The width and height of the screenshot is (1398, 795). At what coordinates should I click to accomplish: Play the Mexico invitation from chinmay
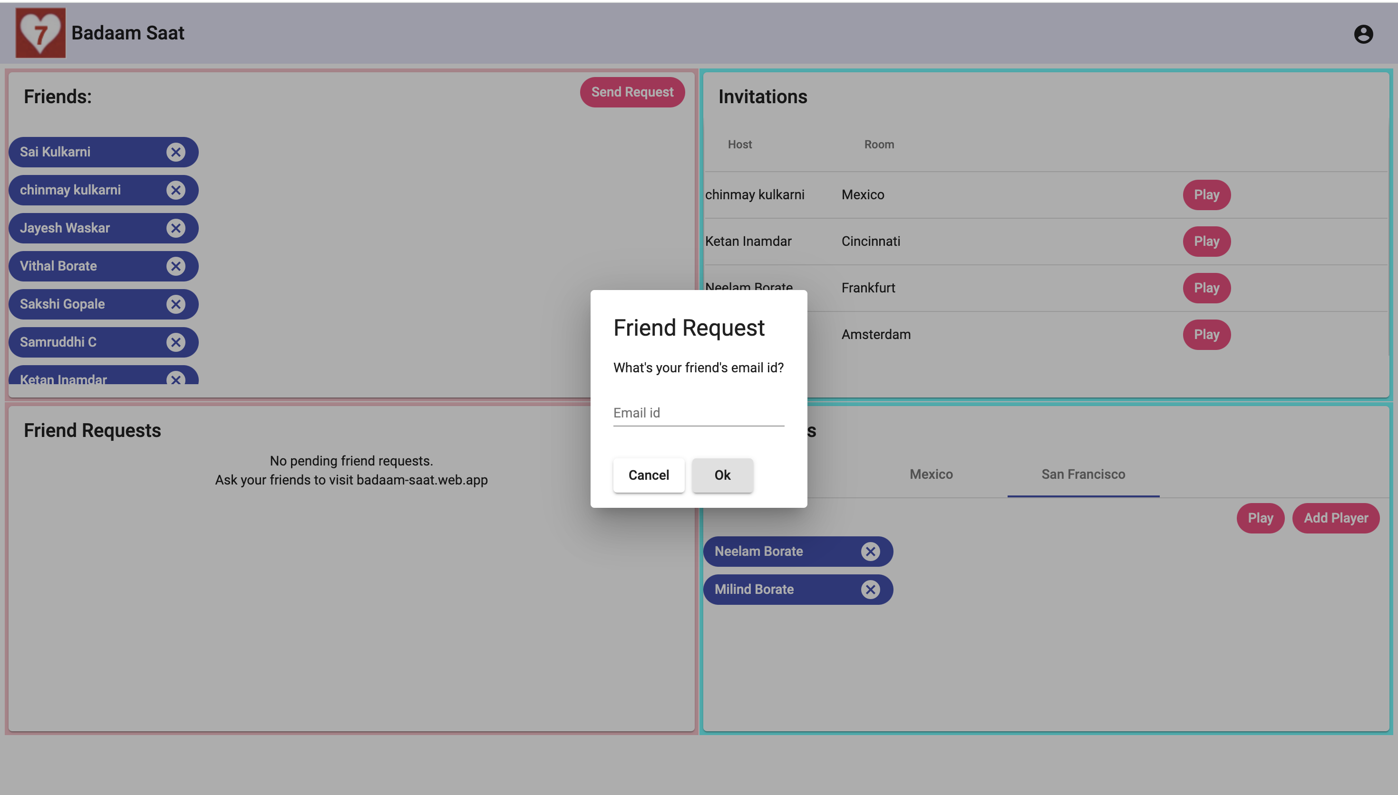[x=1206, y=195]
